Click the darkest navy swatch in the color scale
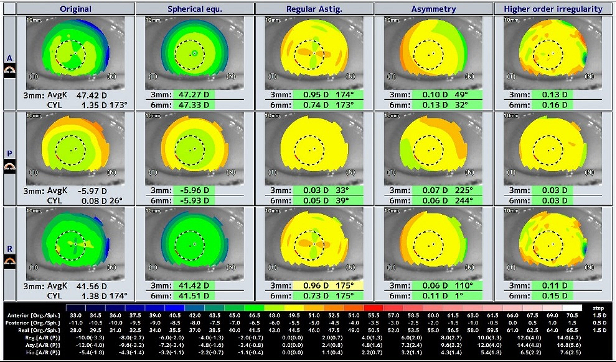 76,308
